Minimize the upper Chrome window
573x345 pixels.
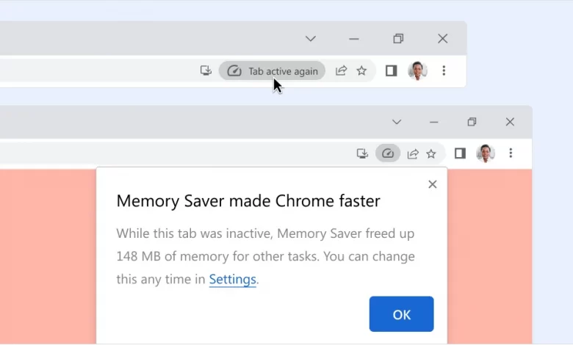click(354, 39)
